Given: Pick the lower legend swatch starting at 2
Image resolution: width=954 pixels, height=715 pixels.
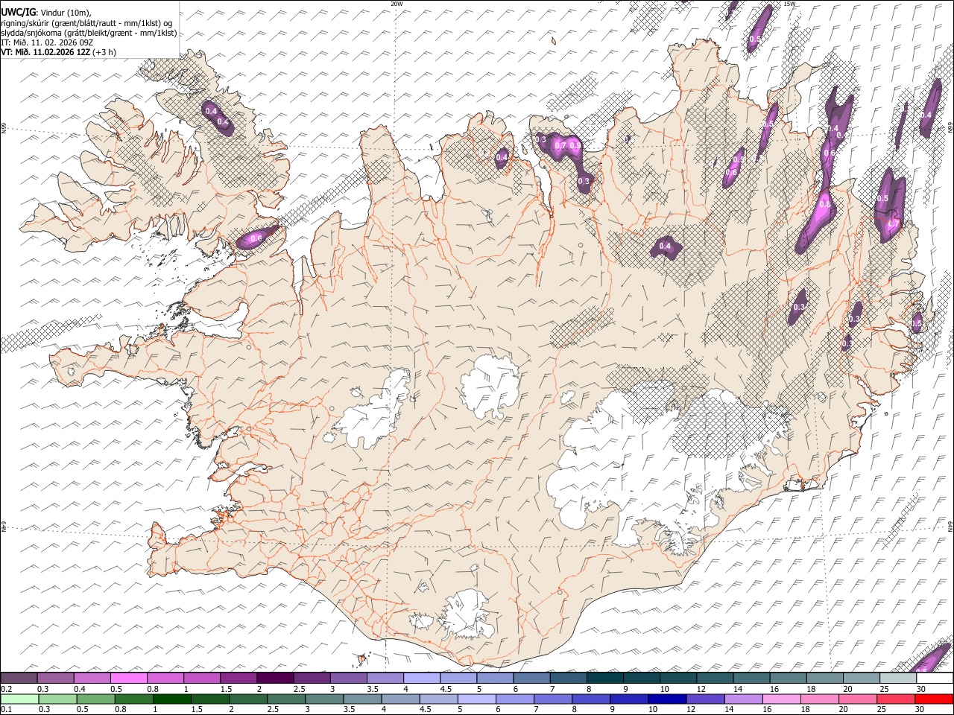Looking at the screenshot, I should click(248, 699).
